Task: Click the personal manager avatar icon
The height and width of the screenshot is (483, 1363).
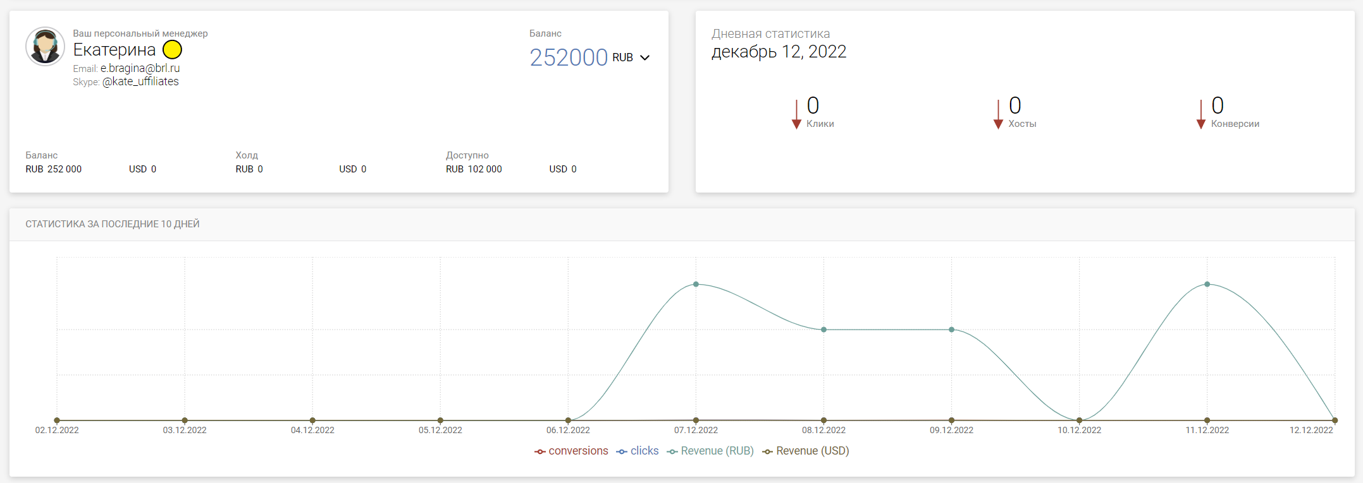Action: pyautogui.click(x=45, y=47)
